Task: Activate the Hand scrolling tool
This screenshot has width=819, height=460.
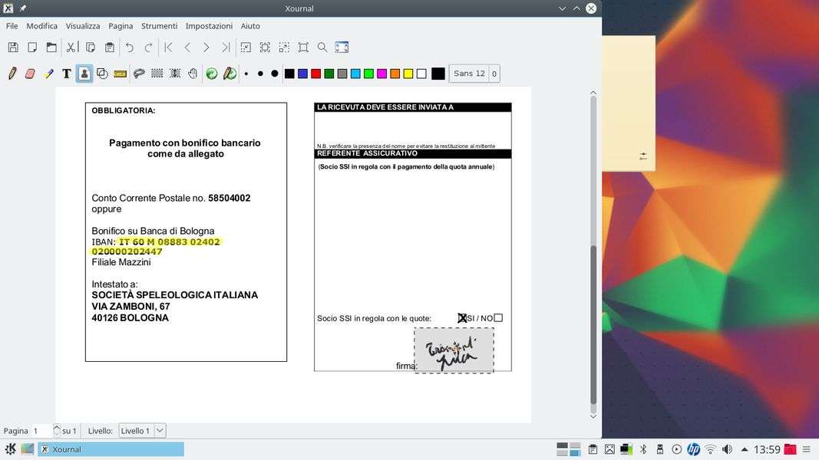Action: (193, 74)
